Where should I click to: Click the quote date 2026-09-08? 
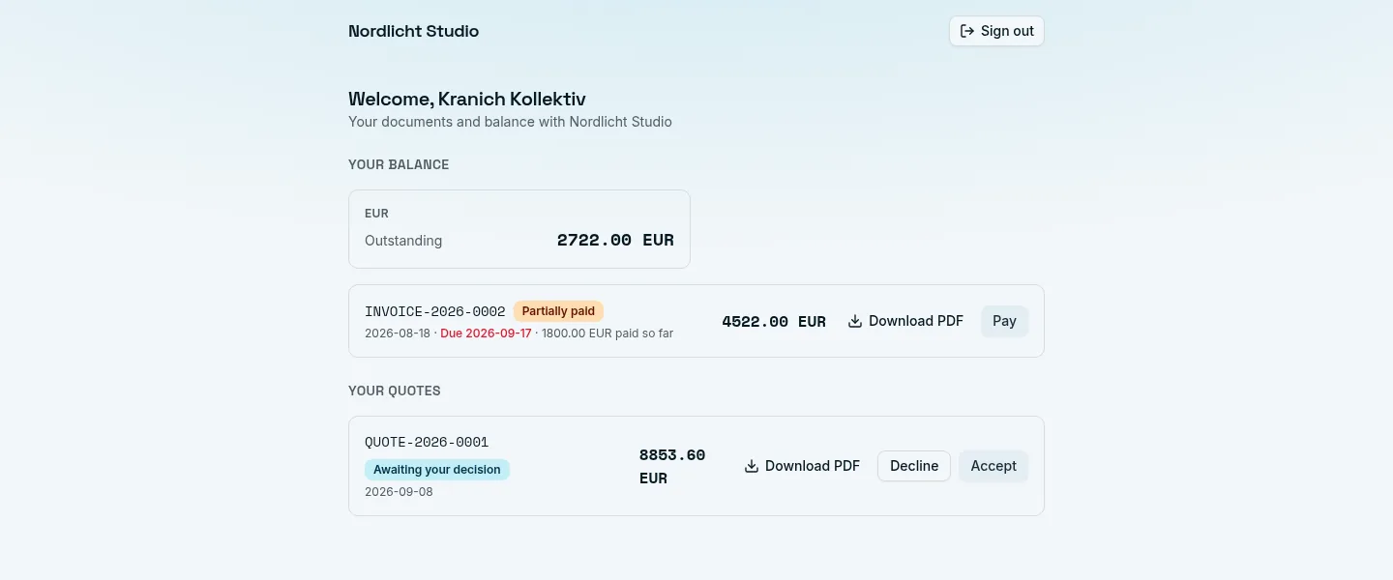pos(399,492)
